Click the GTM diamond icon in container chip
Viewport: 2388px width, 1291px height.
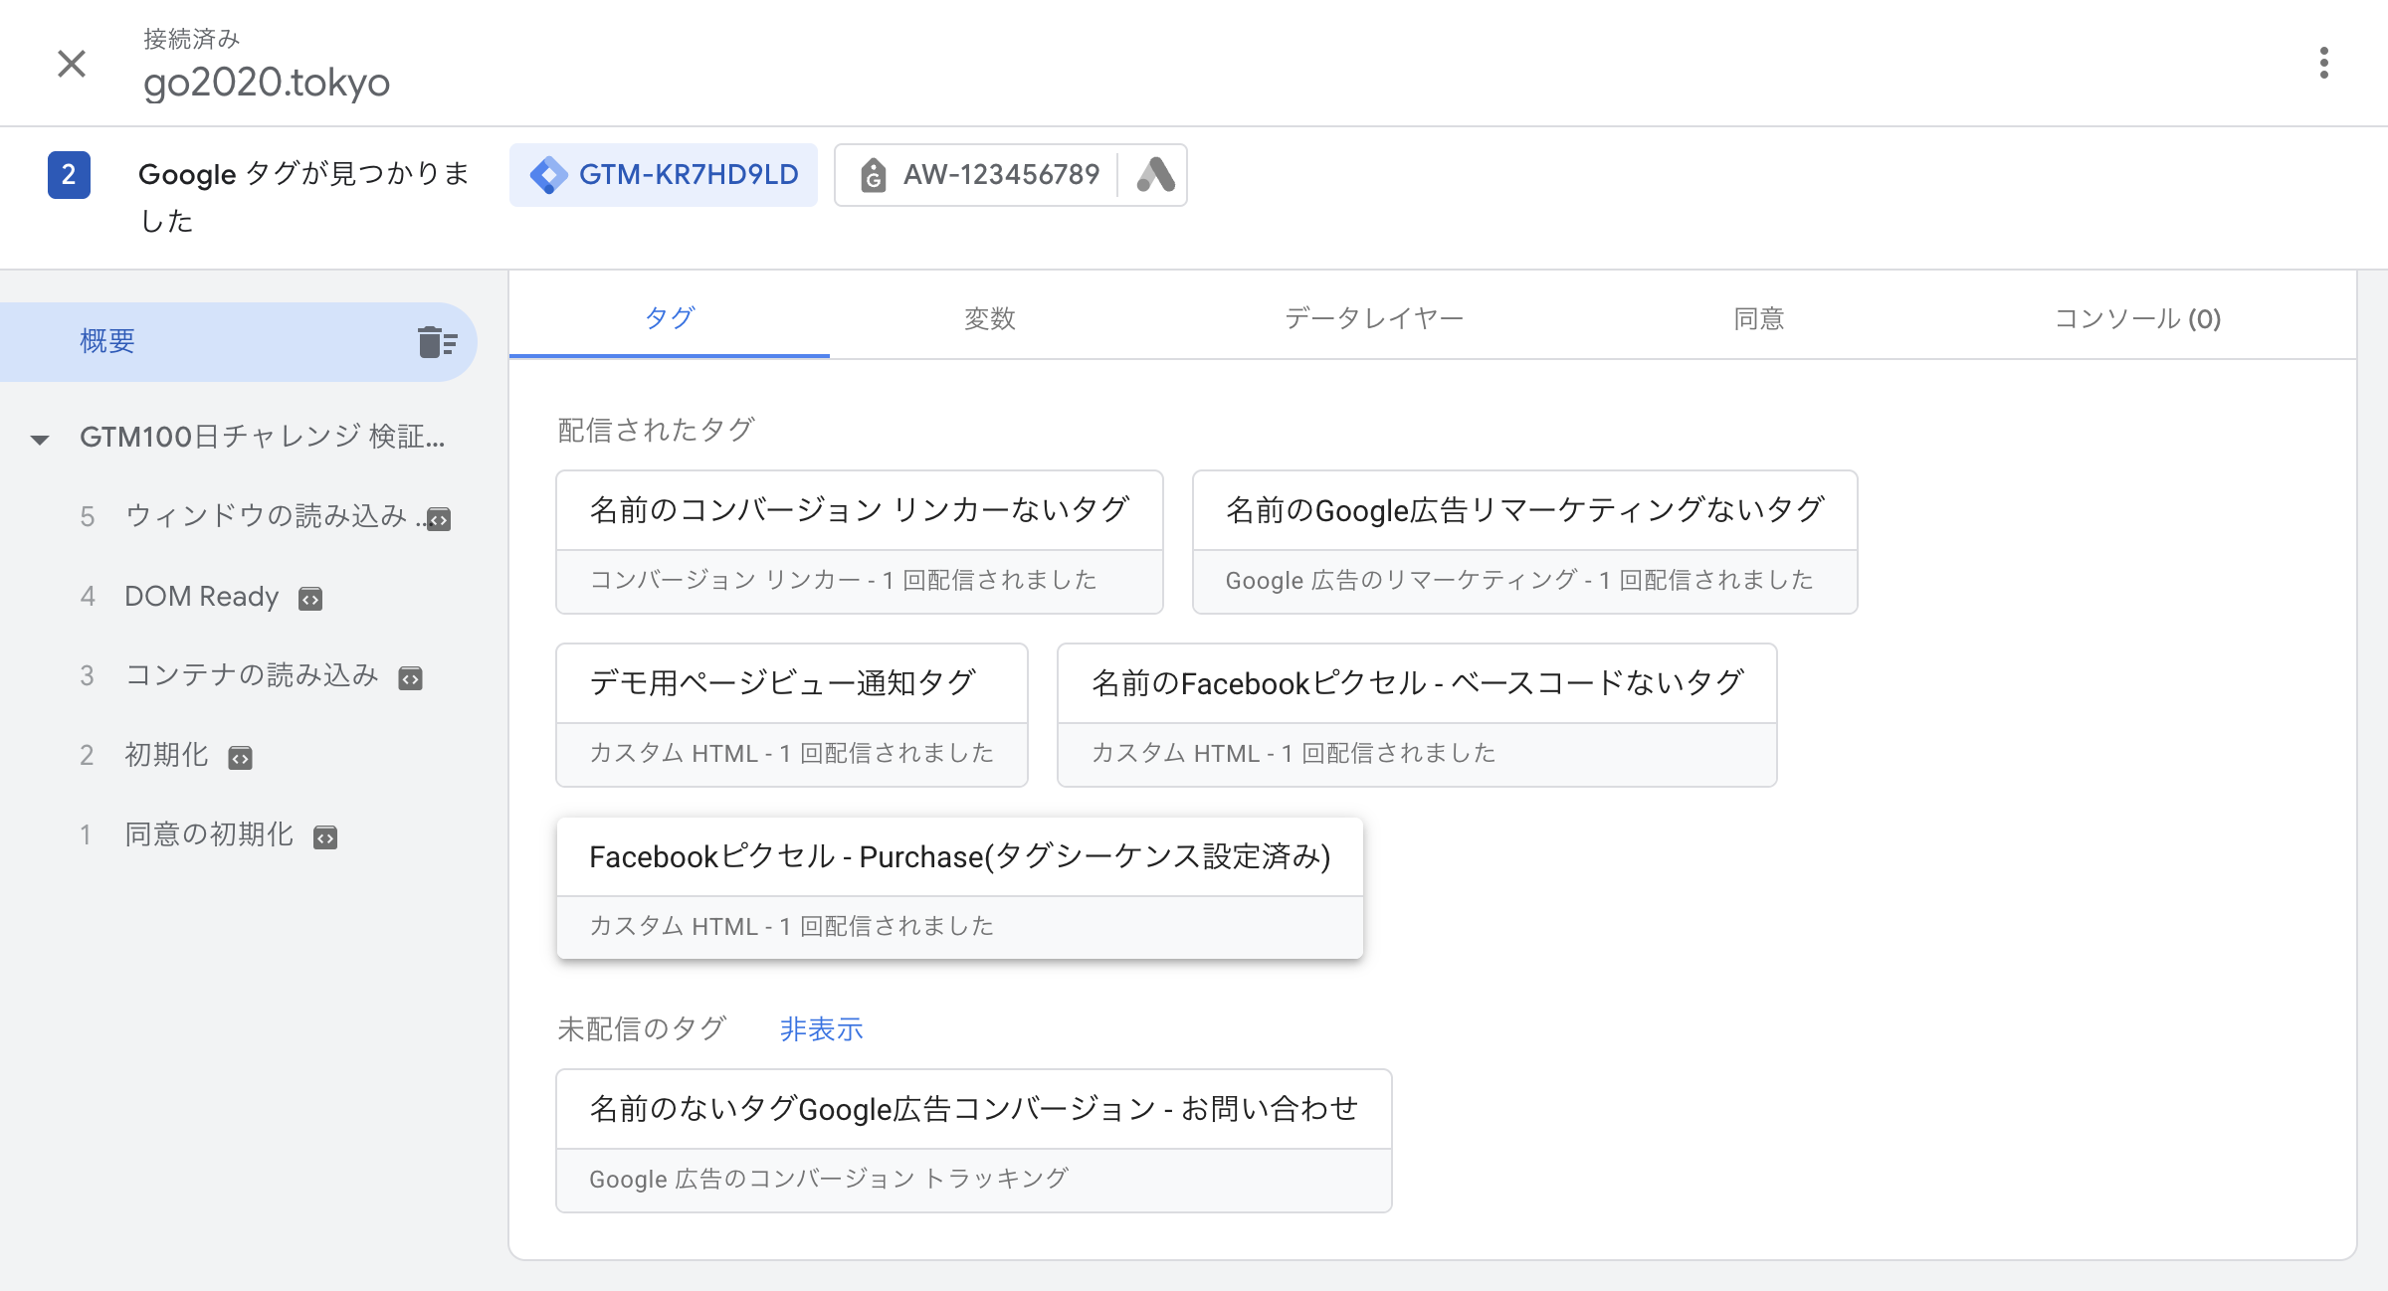click(x=549, y=175)
